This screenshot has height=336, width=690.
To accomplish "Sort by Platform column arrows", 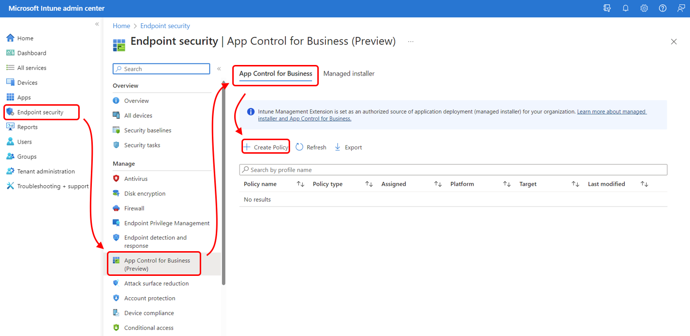I will (x=507, y=184).
